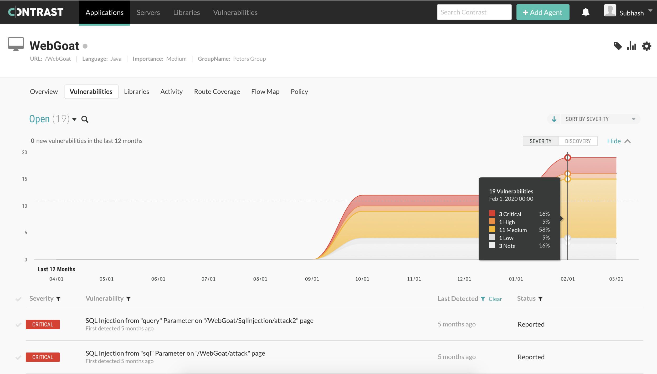This screenshot has height=374, width=657.
Task: Click the Contrast logo
Action: 36,12
